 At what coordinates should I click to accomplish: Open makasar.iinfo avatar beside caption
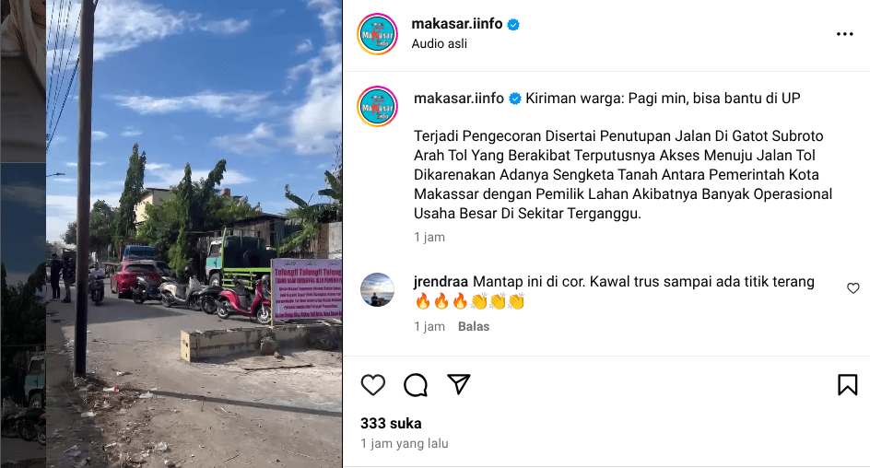tap(377, 107)
